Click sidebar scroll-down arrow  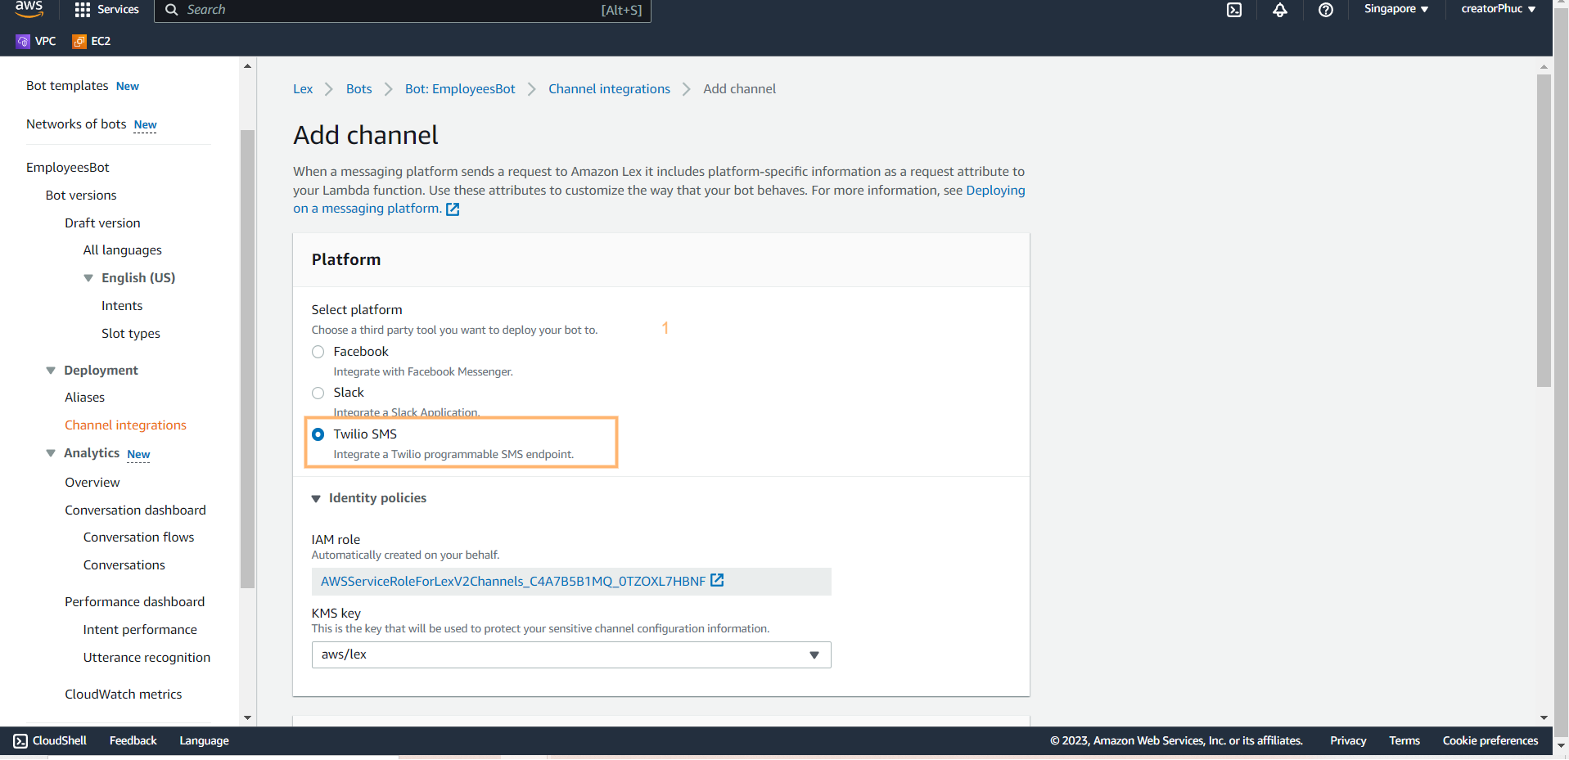tap(248, 717)
